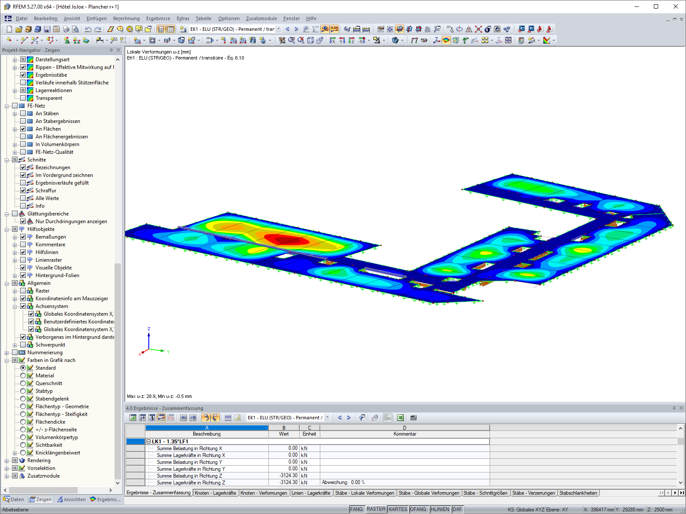The height and width of the screenshot is (514, 686).
Task: Click the Mirror objects icon in the toolbar
Action: (468, 29)
